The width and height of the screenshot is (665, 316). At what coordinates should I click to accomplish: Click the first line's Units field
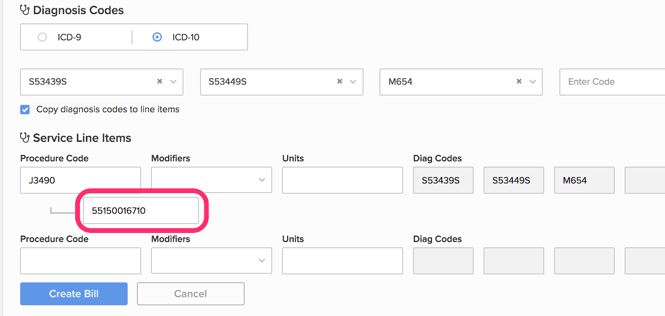tap(342, 180)
